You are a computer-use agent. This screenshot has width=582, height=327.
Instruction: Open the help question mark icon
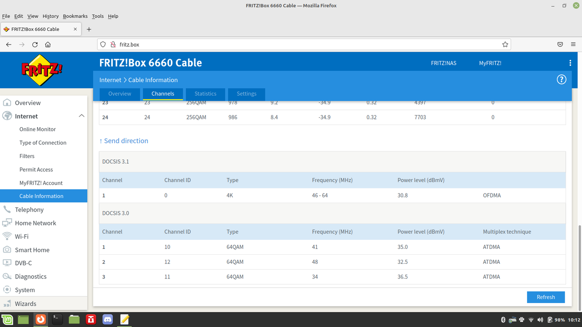562,79
